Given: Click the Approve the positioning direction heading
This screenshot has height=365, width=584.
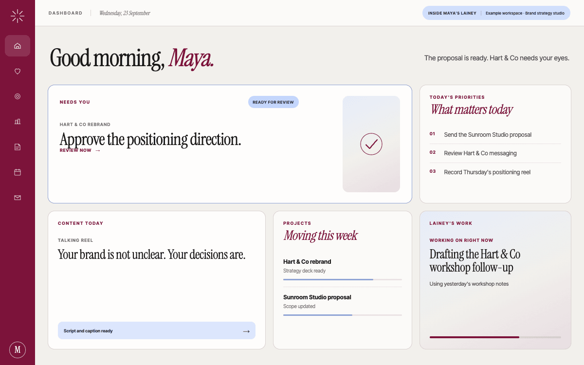Looking at the screenshot, I should (150, 140).
